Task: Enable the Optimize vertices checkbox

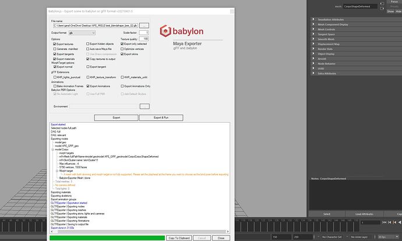Action: coord(122,49)
